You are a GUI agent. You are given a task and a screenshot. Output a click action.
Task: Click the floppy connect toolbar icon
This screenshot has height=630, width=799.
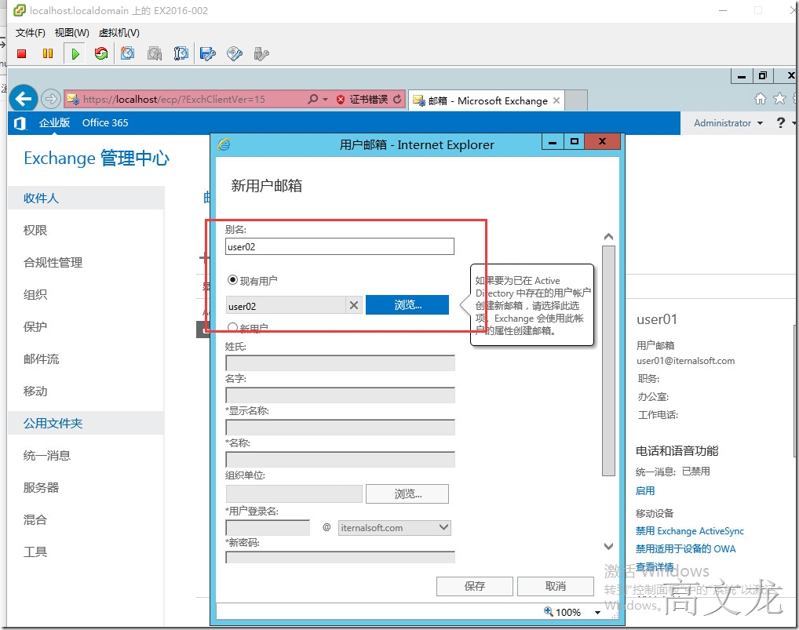208,53
